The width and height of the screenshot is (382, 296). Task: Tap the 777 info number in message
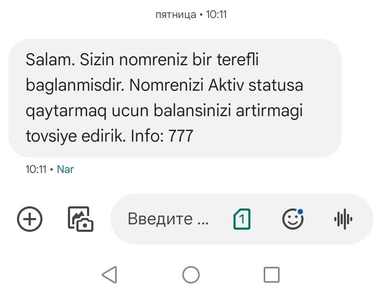(181, 136)
